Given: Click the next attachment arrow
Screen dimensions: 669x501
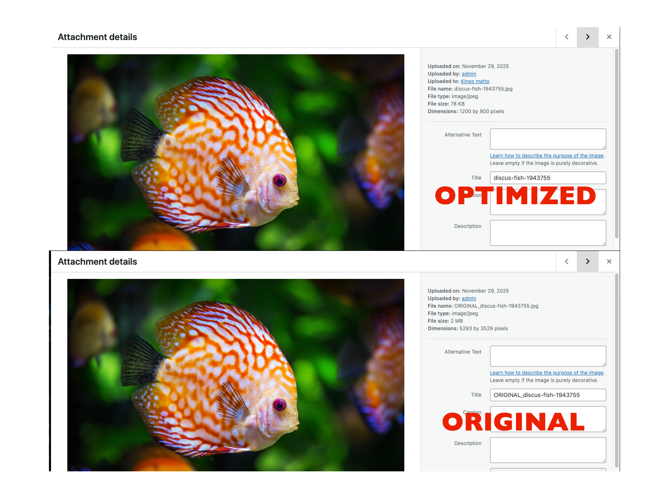Looking at the screenshot, I should point(587,37).
